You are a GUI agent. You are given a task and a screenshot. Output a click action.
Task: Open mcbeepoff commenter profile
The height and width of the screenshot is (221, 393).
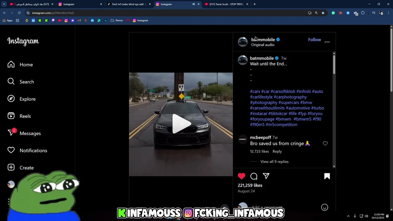click(261, 138)
